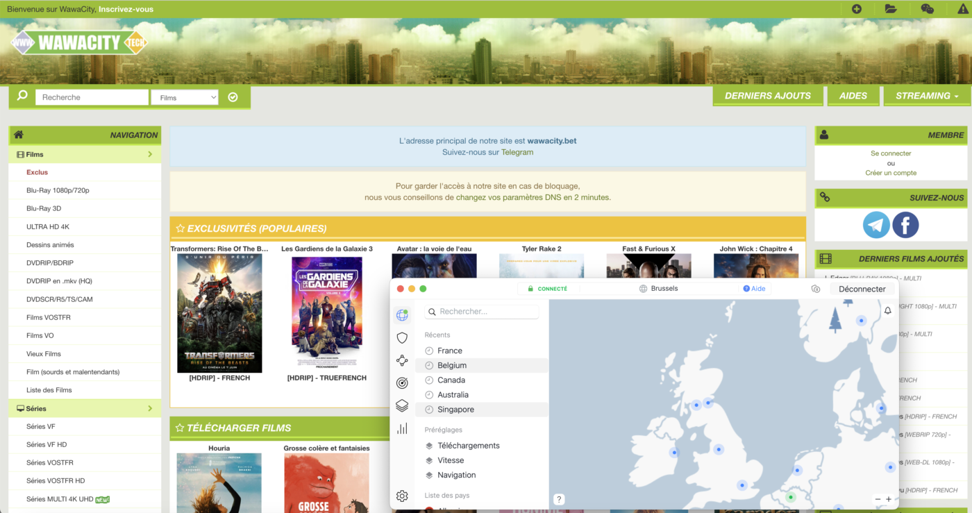The height and width of the screenshot is (513, 972).
Task: Click the Fast & Furious X title
Action: tap(648, 249)
